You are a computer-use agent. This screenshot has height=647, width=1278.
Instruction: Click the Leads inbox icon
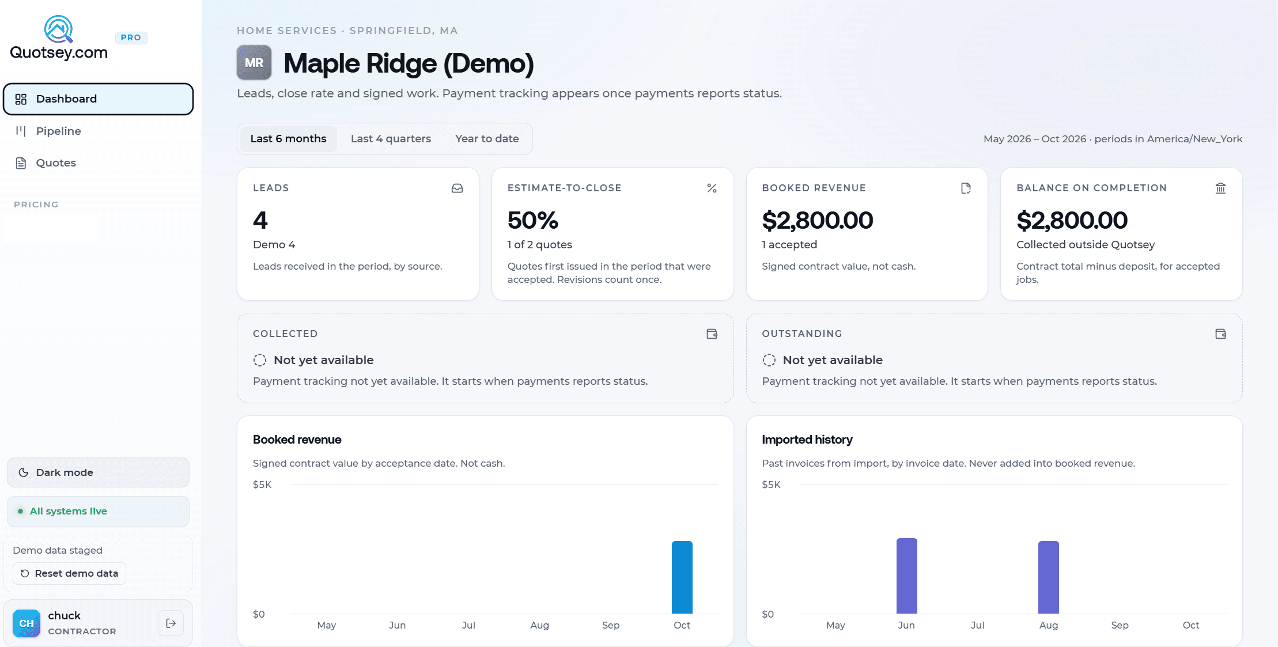457,188
